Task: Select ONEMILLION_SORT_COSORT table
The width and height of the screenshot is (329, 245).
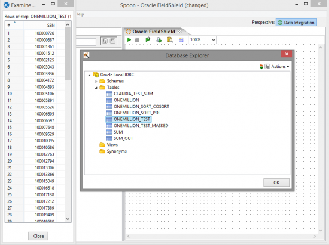Action: pyautogui.click(x=141, y=106)
